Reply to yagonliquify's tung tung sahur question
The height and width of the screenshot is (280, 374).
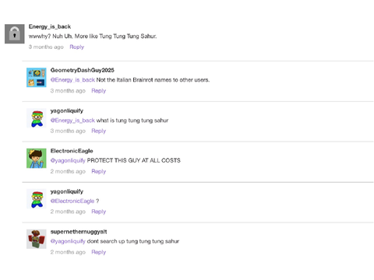coord(99,131)
